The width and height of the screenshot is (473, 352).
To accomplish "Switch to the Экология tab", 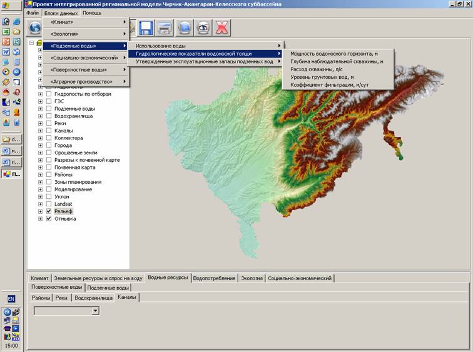I will (x=252, y=278).
